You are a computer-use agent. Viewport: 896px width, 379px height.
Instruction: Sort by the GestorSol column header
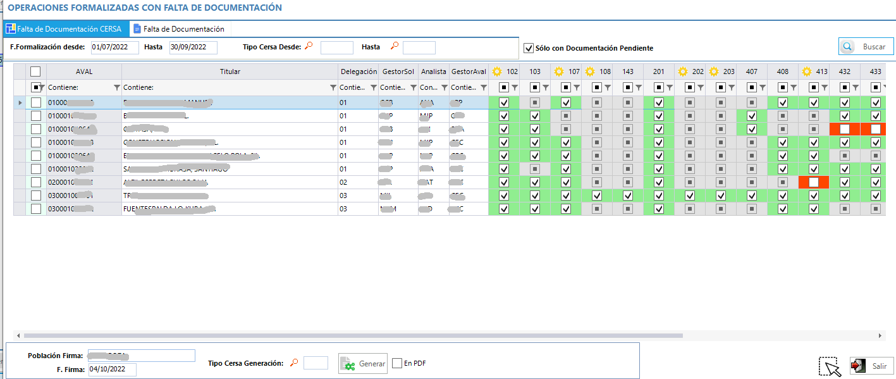coord(398,71)
